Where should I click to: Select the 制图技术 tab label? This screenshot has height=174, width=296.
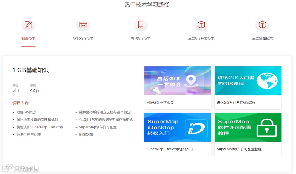click(28, 38)
